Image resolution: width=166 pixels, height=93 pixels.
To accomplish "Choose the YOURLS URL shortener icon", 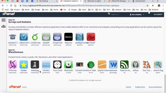I will click(x=46, y=64).
